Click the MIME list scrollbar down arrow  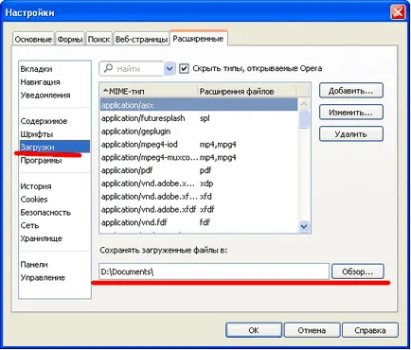tap(304, 226)
